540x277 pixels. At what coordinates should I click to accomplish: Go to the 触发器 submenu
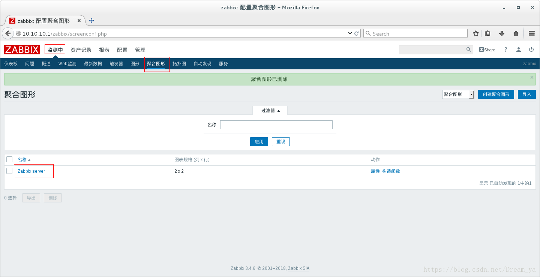tap(116, 64)
